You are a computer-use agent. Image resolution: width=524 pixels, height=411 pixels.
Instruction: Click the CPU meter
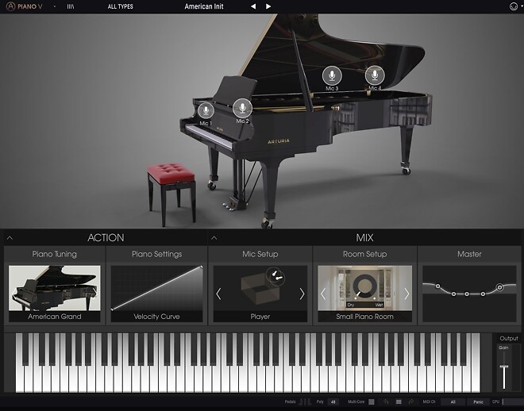[x=513, y=402]
